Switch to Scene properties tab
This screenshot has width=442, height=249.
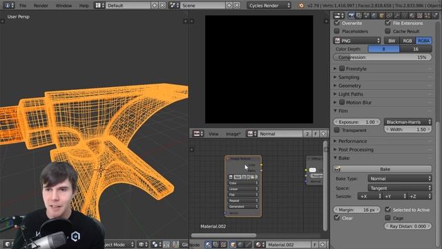[x=367, y=16]
